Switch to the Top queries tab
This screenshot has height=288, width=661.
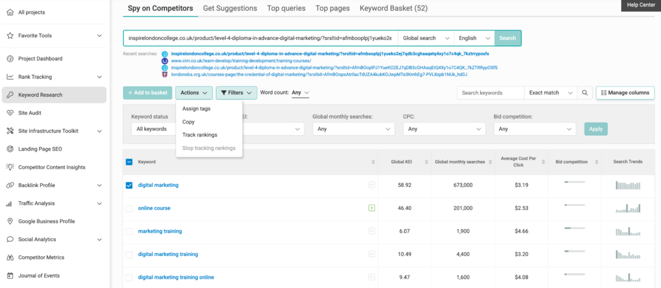click(x=286, y=8)
